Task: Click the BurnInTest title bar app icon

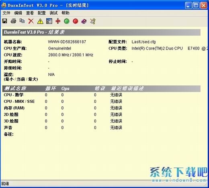Action: point(4,5)
